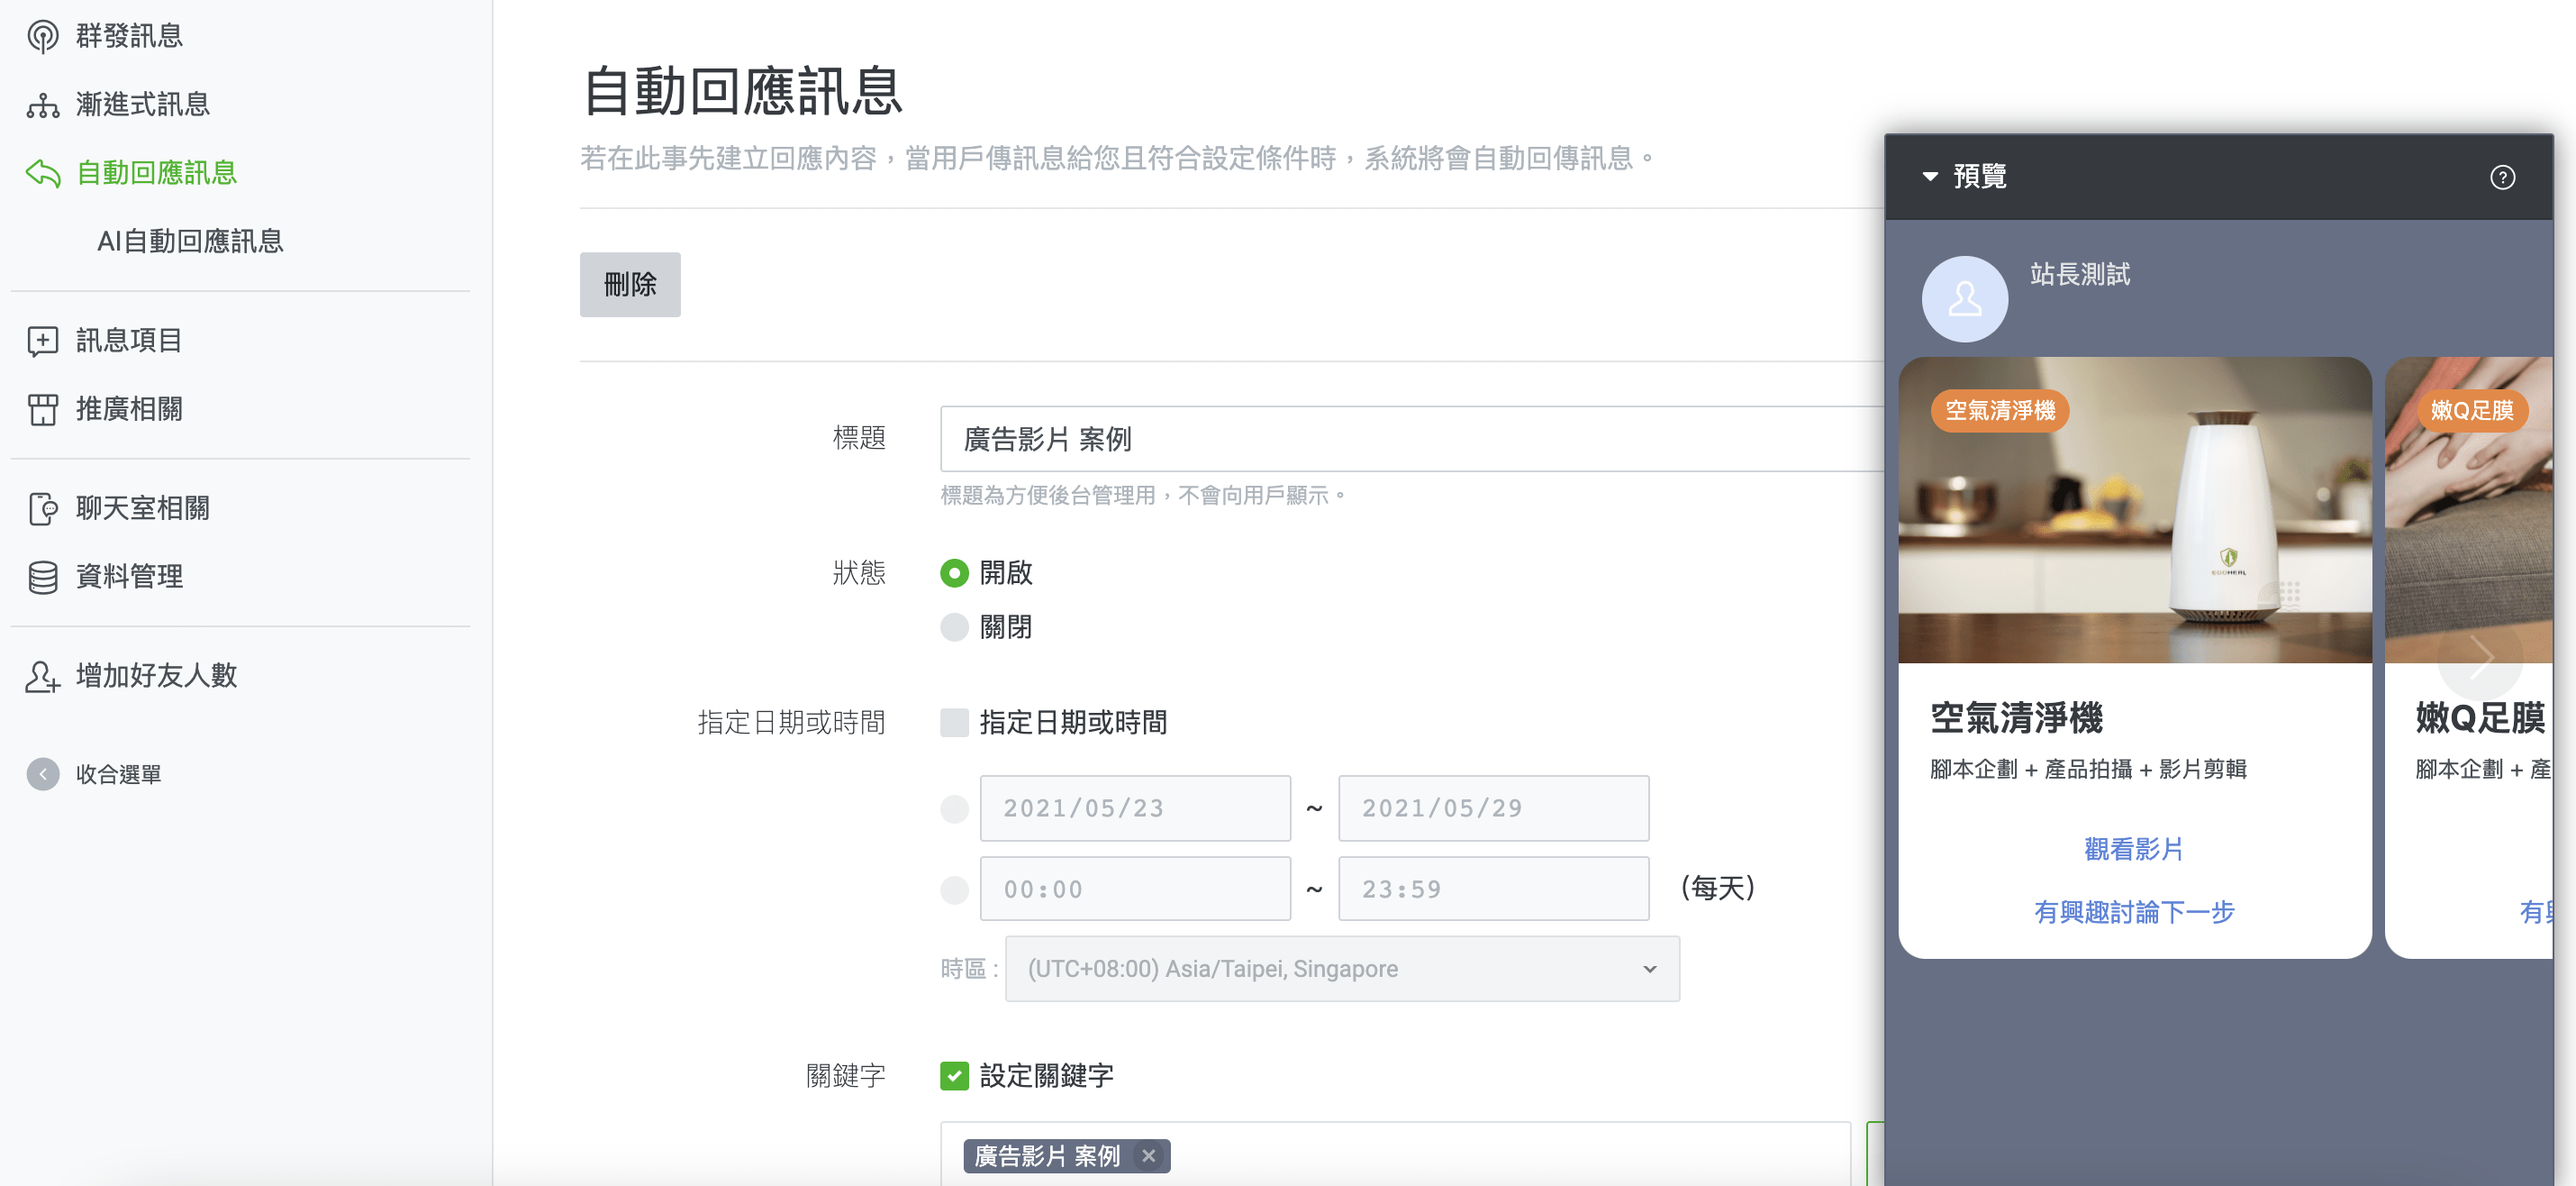
Task: Click the add-friends person icon
Action: click(42, 677)
